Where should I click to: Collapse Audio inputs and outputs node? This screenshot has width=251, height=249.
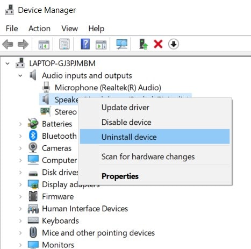pyautogui.click(x=20, y=75)
